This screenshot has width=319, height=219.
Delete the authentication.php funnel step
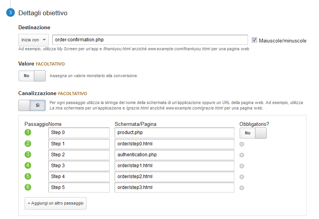pyautogui.click(x=242, y=155)
